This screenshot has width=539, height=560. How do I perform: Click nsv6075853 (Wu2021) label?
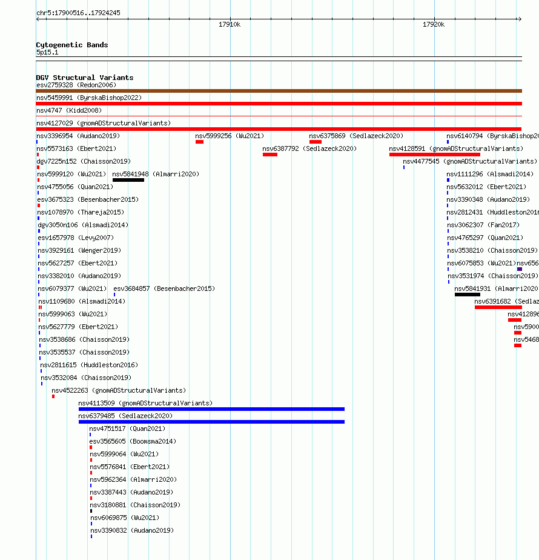coord(481,263)
